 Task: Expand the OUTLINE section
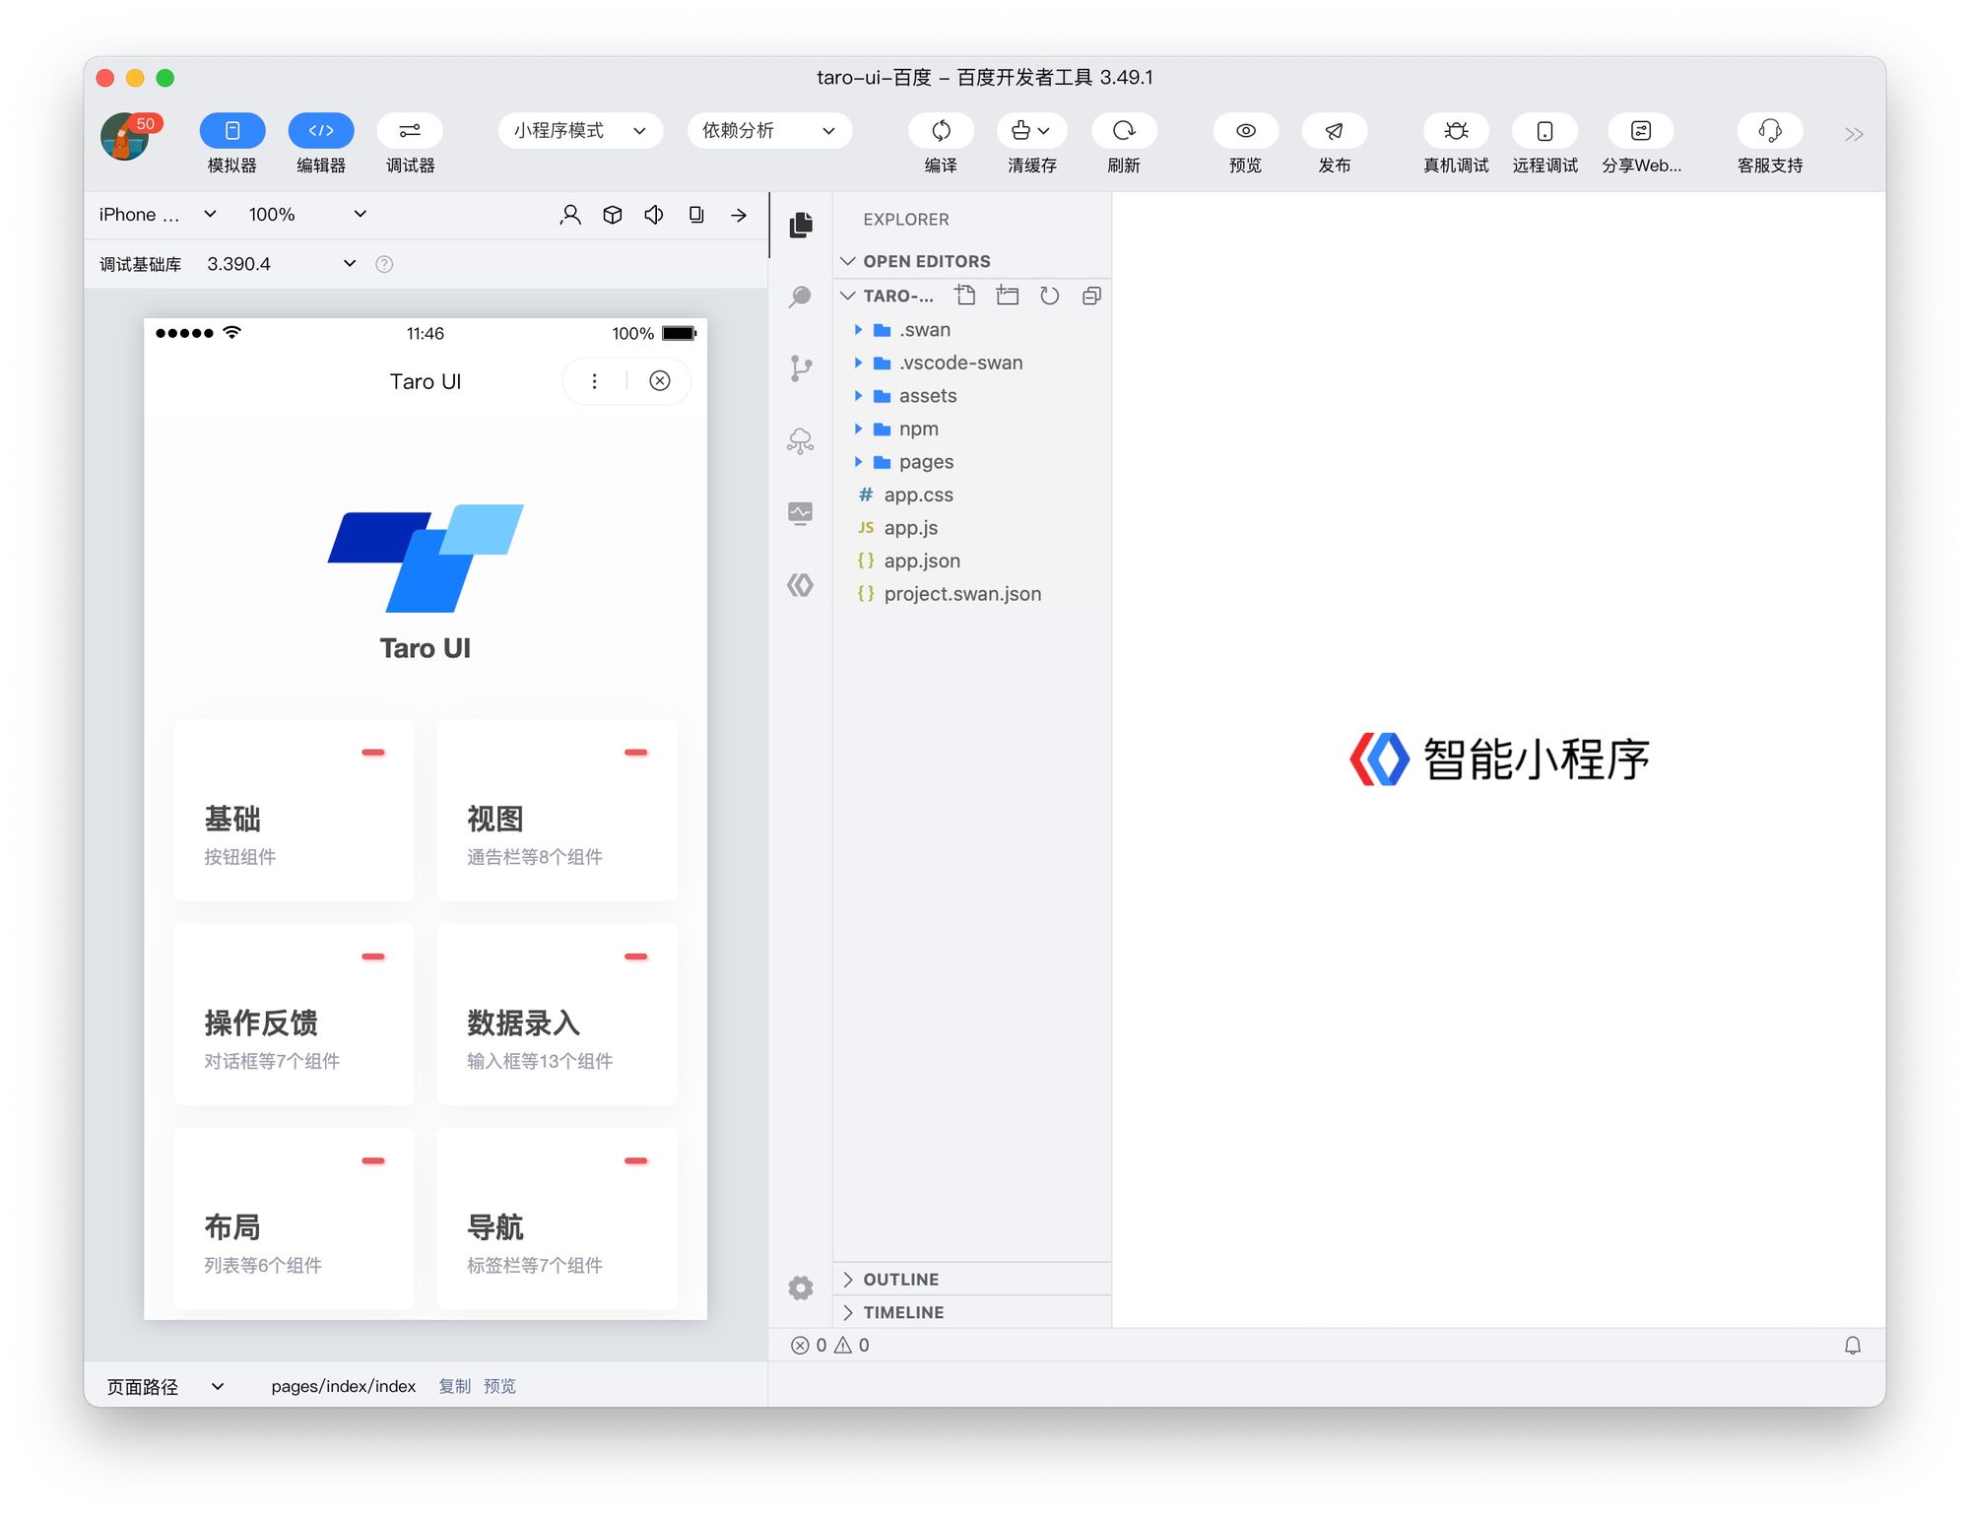[x=900, y=1279]
